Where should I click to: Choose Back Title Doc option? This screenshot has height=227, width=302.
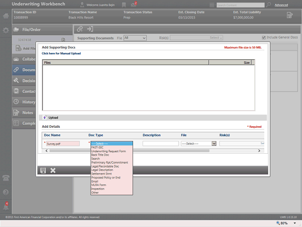pos(112,155)
